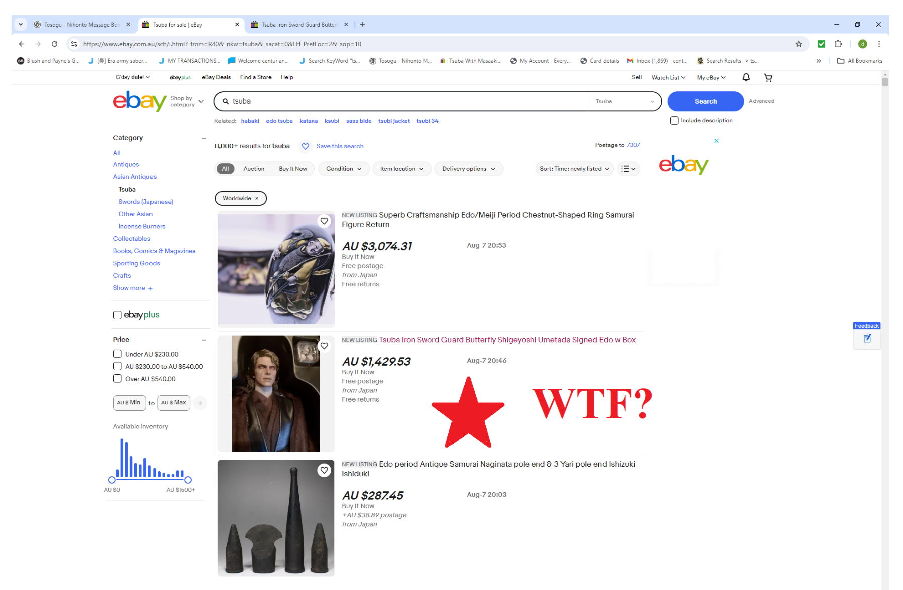Click heart icon on Naginata pole end listing
This screenshot has width=903, height=590.
(324, 470)
